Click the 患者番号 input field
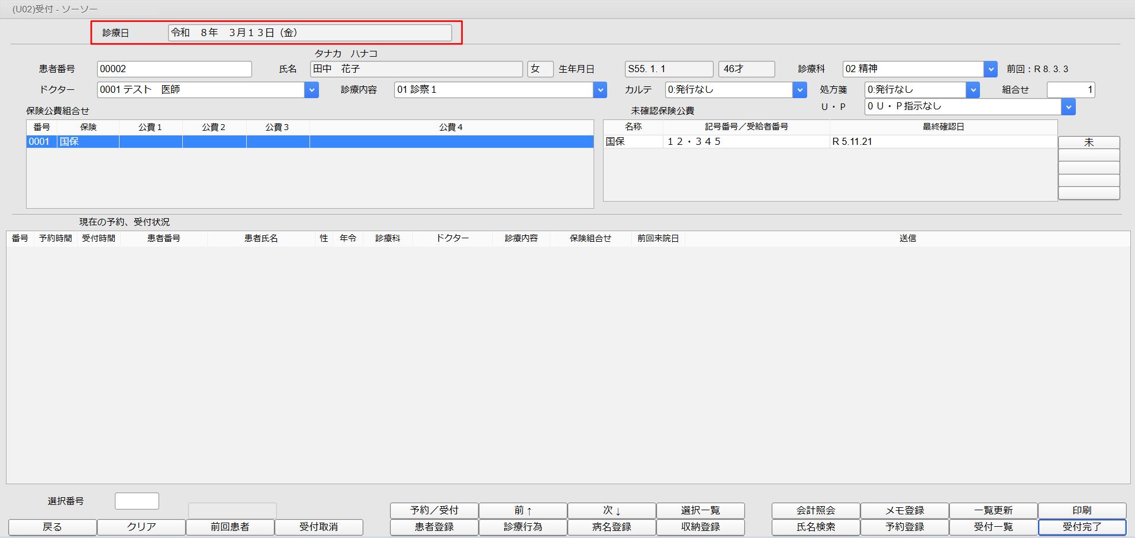Viewport: 1135px width, 538px height. click(x=174, y=69)
